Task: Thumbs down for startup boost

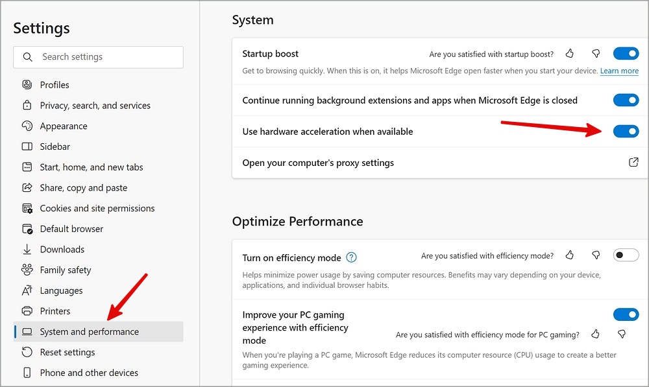Action: click(596, 53)
